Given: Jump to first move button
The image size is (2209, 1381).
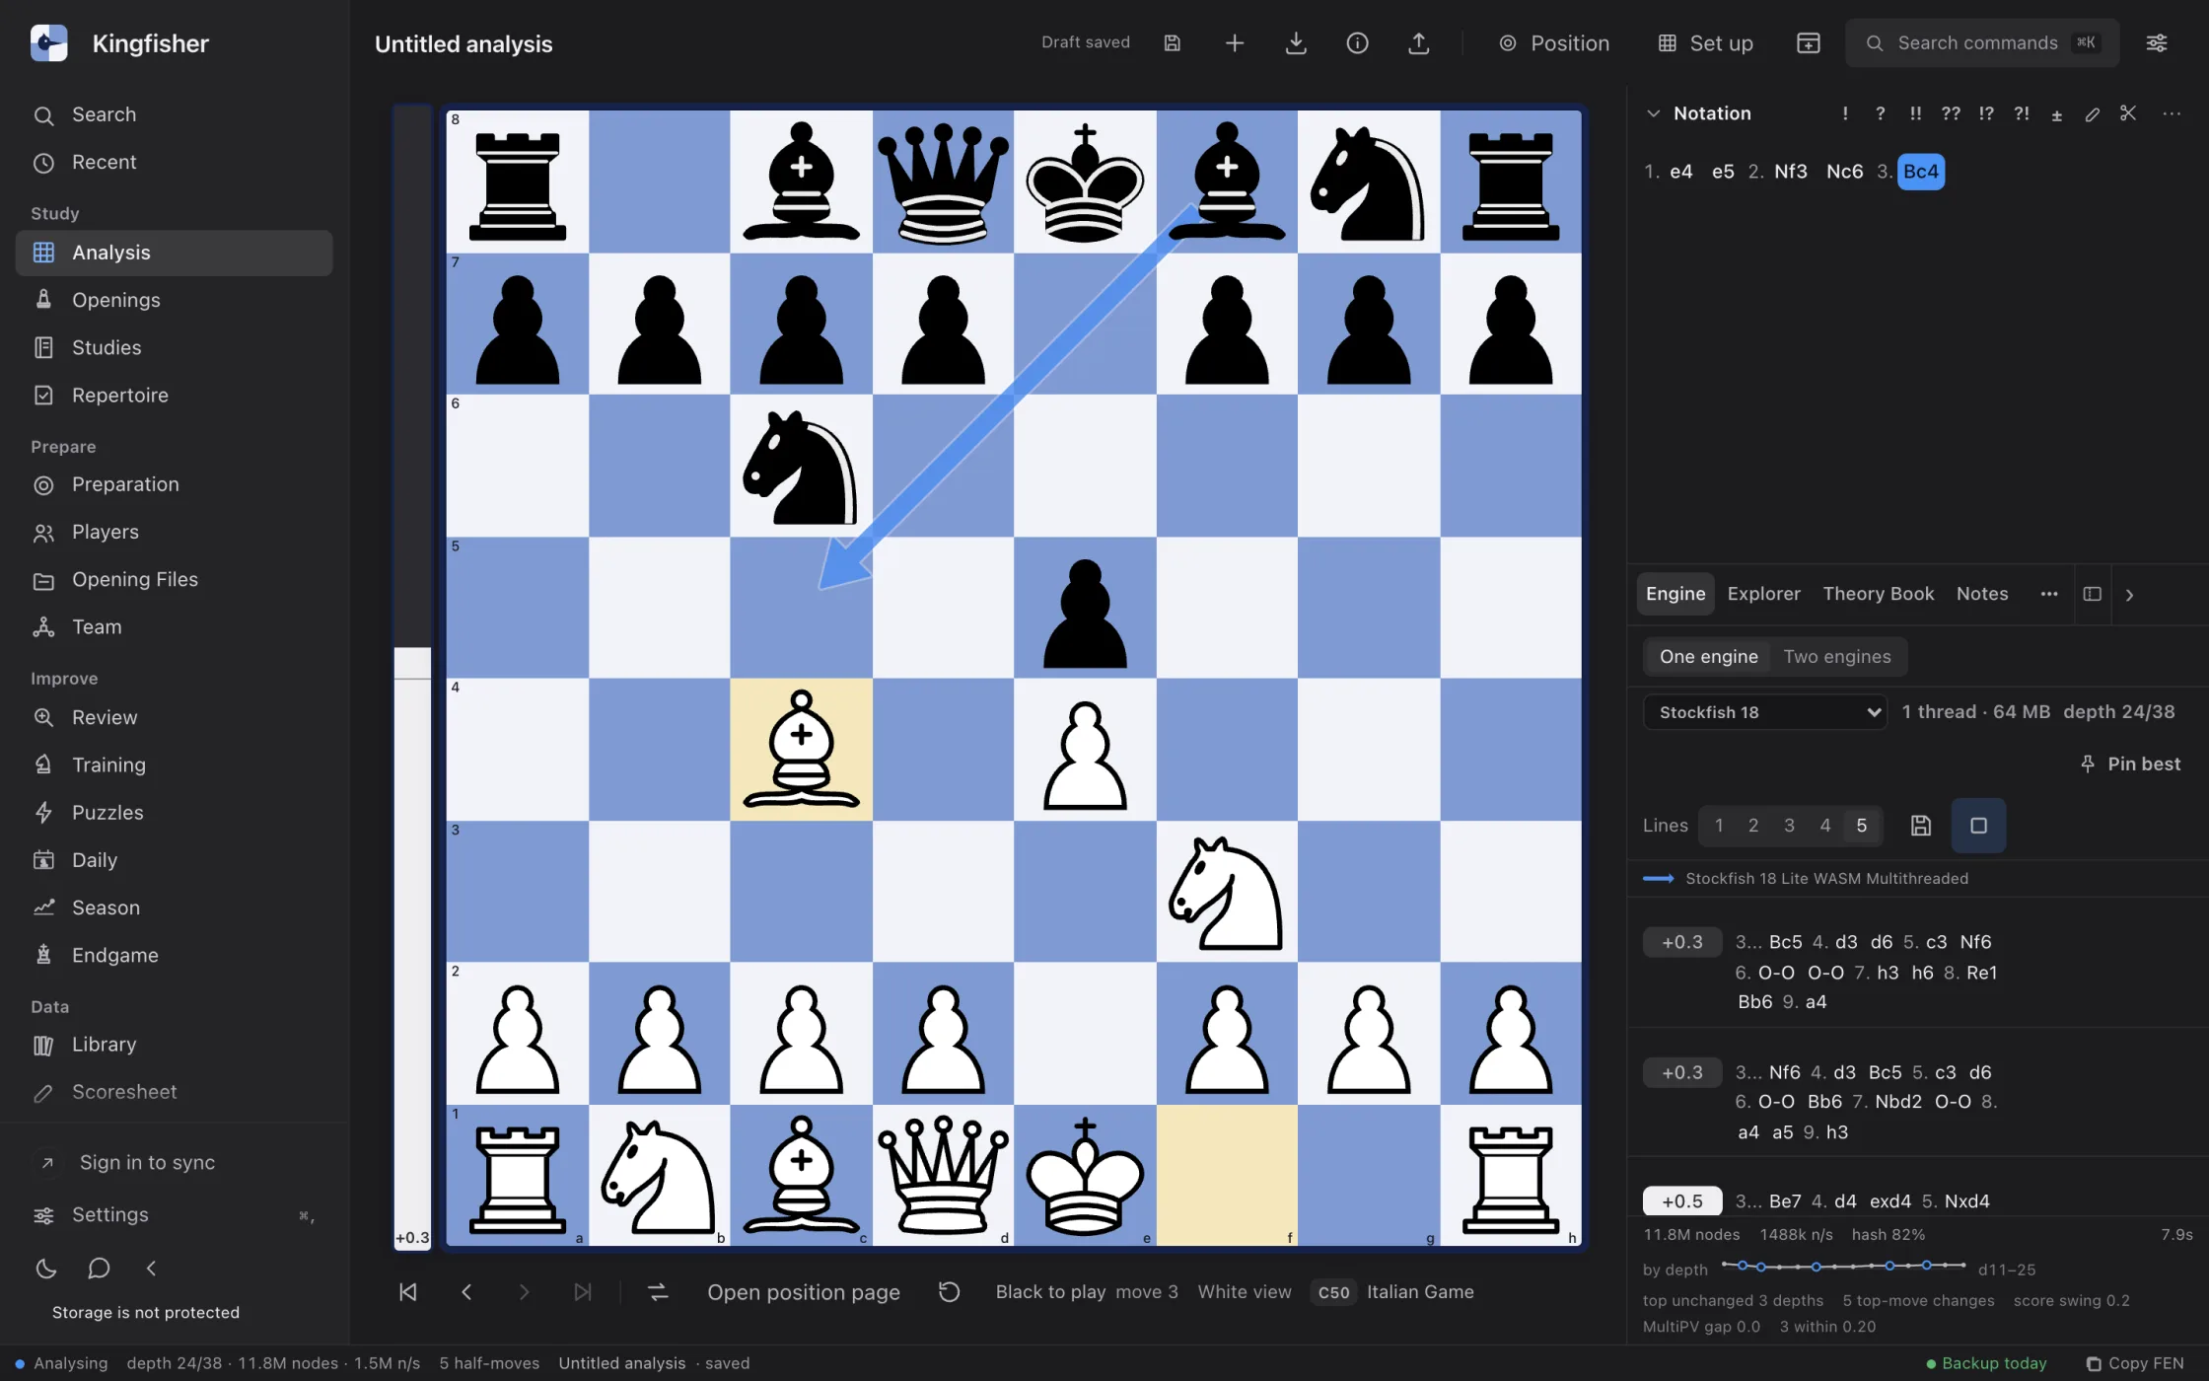Looking at the screenshot, I should point(408,1292).
